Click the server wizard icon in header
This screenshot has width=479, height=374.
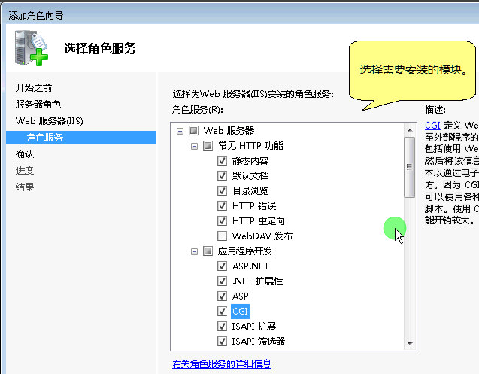[x=29, y=47]
